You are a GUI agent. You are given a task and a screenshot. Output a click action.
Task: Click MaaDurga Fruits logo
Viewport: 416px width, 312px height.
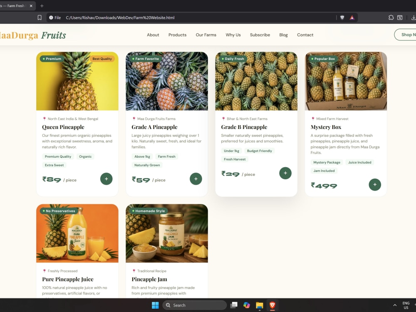coord(32,35)
